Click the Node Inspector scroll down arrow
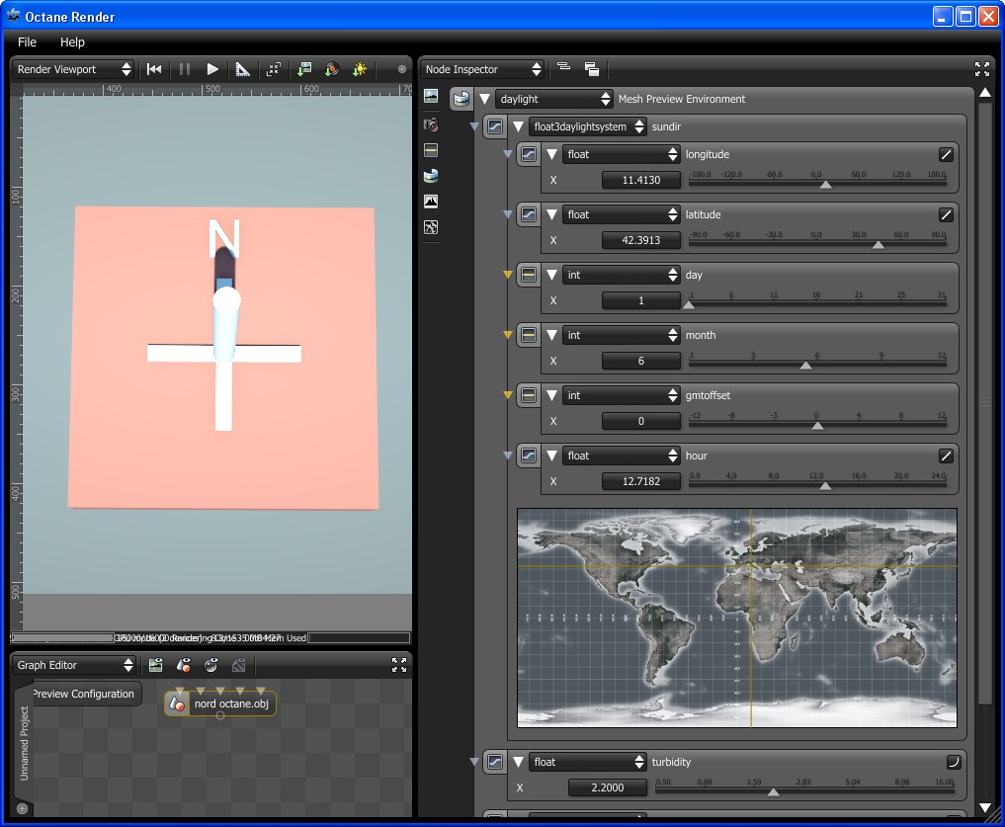Image resolution: width=1005 pixels, height=827 pixels. [x=985, y=807]
